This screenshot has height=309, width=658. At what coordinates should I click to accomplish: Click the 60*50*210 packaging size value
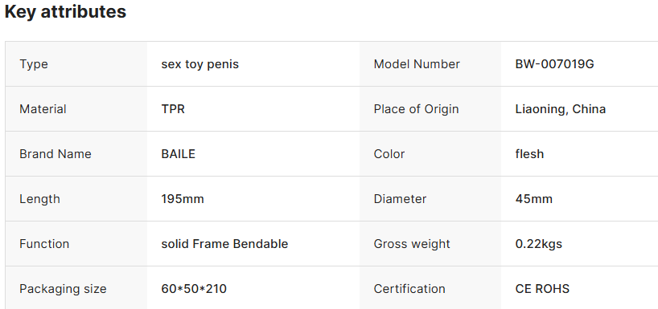(x=194, y=288)
